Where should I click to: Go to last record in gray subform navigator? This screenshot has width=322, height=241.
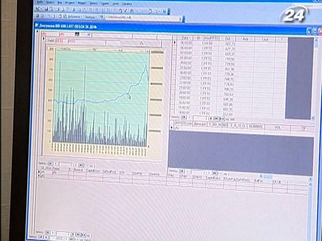click(x=214, y=173)
